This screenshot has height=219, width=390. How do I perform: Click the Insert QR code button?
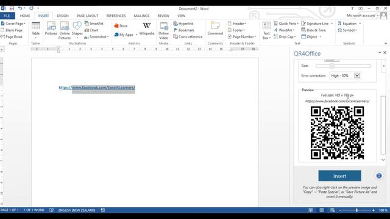point(339,176)
